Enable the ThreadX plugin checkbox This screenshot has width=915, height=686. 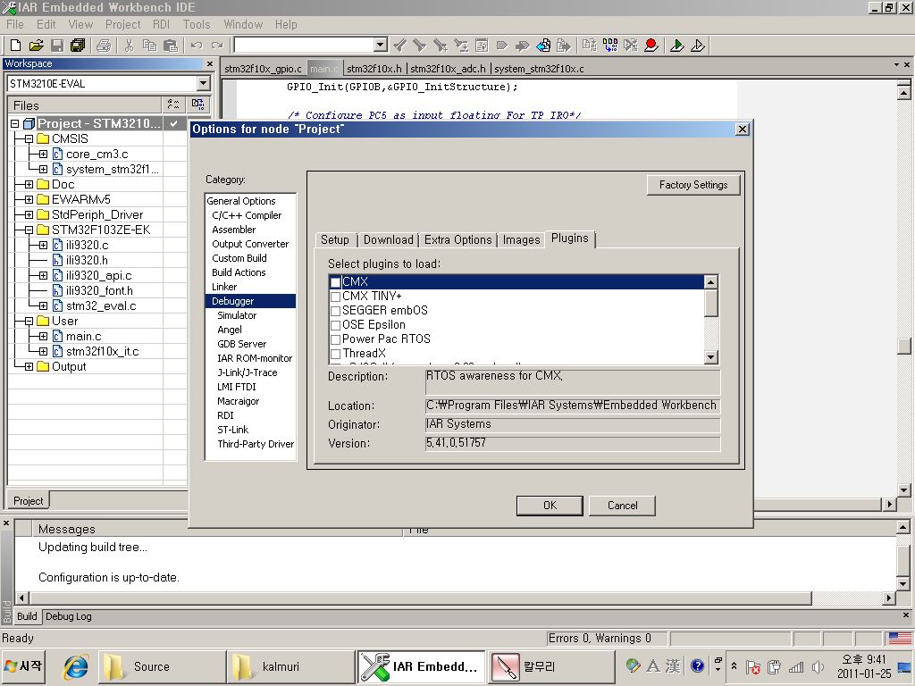[x=336, y=354]
